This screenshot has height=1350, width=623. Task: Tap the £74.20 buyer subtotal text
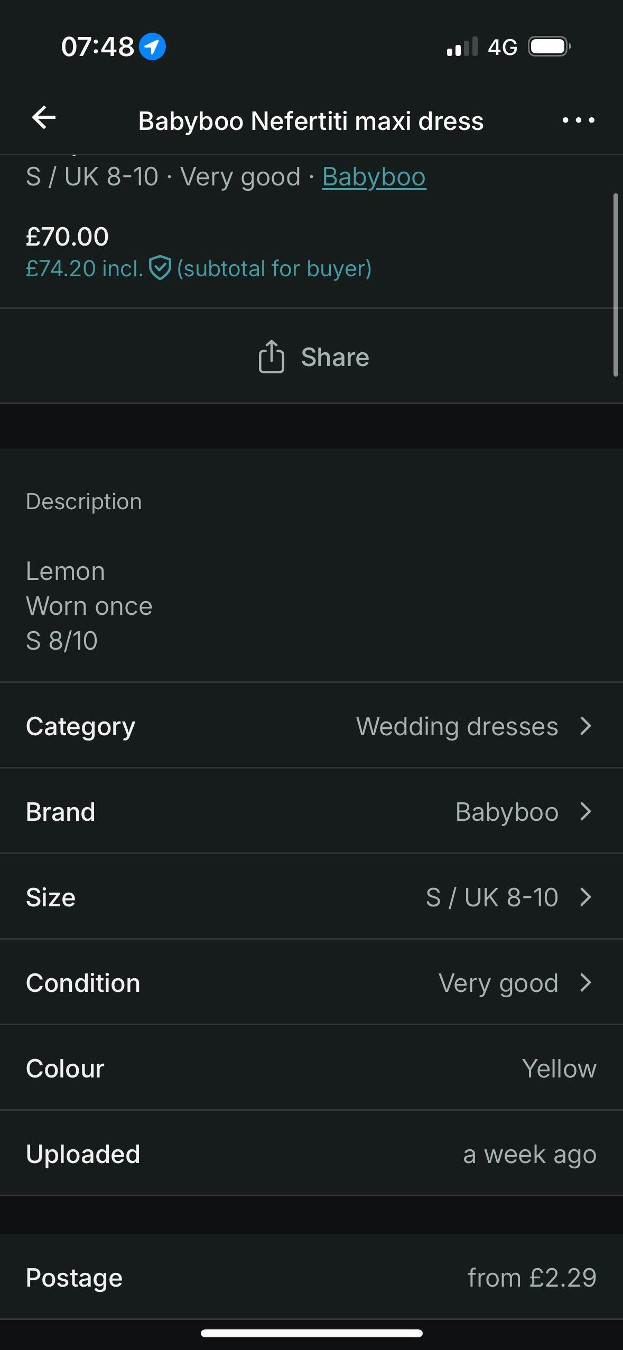[85, 268]
